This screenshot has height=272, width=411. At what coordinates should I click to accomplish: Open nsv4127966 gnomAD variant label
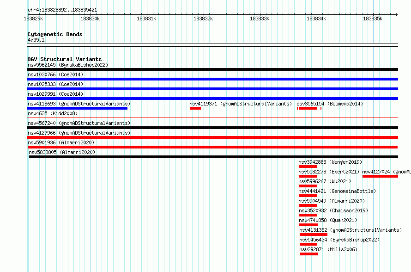(x=79, y=133)
